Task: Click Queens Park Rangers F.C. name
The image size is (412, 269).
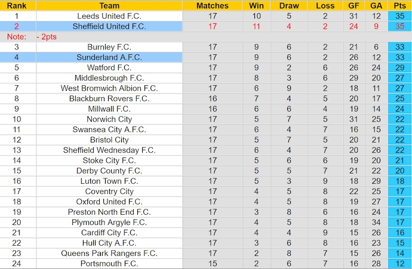Action: 109,253
